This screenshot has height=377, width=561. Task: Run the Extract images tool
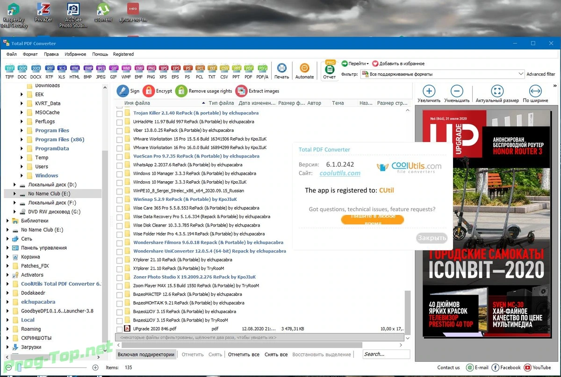[x=258, y=91]
